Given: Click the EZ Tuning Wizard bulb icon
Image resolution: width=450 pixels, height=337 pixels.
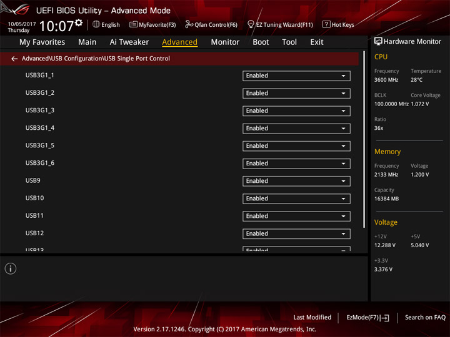Looking at the screenshot, I should pyautogui.click(x=251, y=24).
